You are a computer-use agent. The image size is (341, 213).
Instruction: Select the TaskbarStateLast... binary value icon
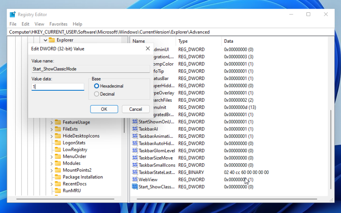(135, 172)
